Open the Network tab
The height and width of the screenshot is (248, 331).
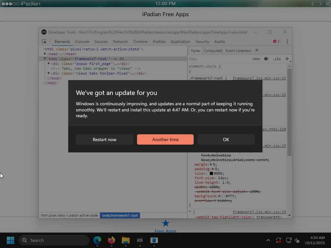pyautogui.click(x=120, y=42)
